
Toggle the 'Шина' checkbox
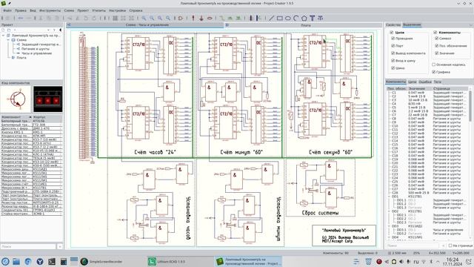coord(393,68)
